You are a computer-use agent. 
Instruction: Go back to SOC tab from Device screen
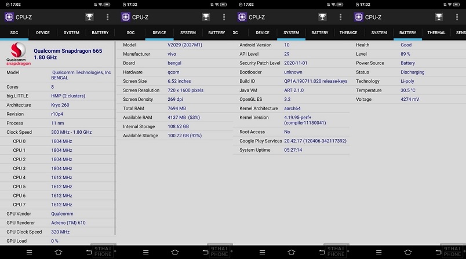[x=131, y=32]
